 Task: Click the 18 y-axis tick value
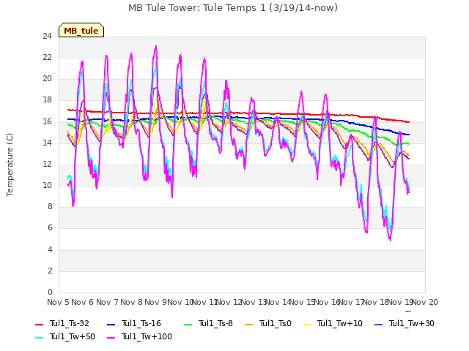(x=47, y=100)
